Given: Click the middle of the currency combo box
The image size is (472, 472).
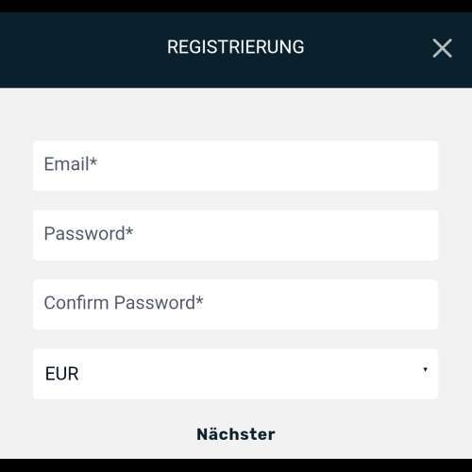Looking at the screenshot, I should coord(235,374).
